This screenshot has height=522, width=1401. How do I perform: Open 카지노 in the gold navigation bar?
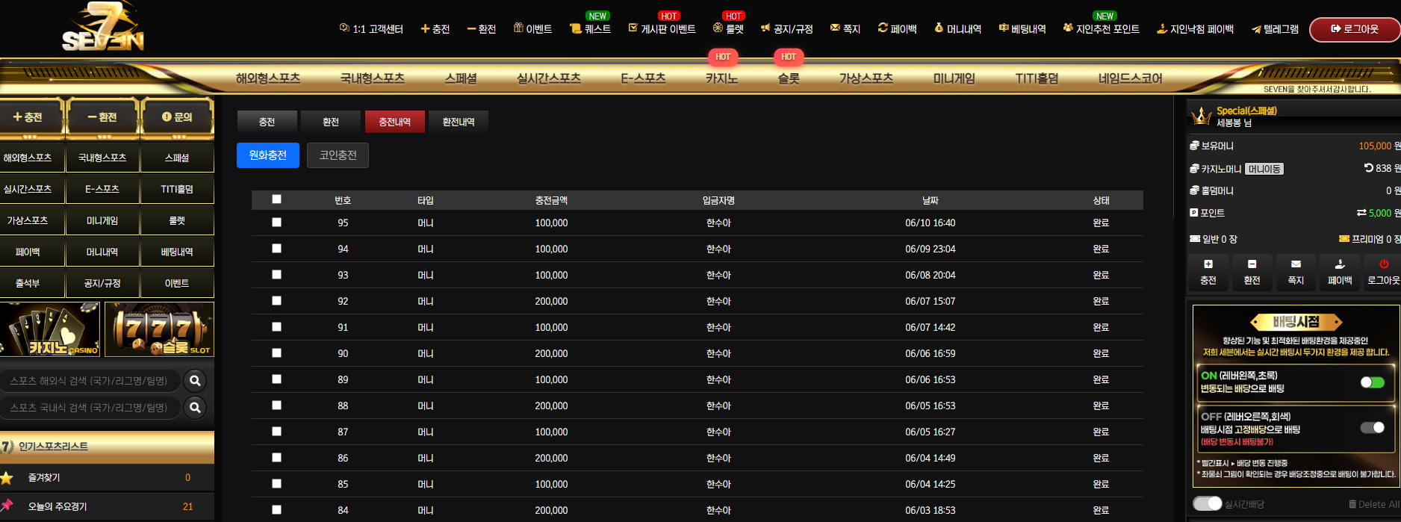tap(721, 78)
